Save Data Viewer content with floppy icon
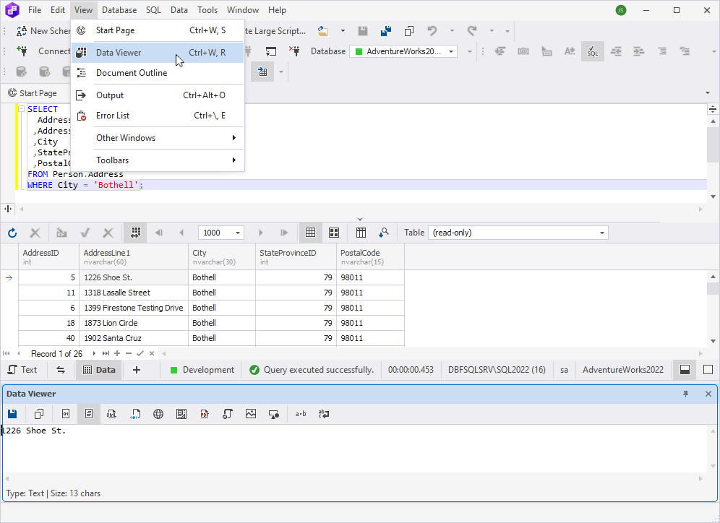The height and width of the screenshot is (523, 720). 12,414
